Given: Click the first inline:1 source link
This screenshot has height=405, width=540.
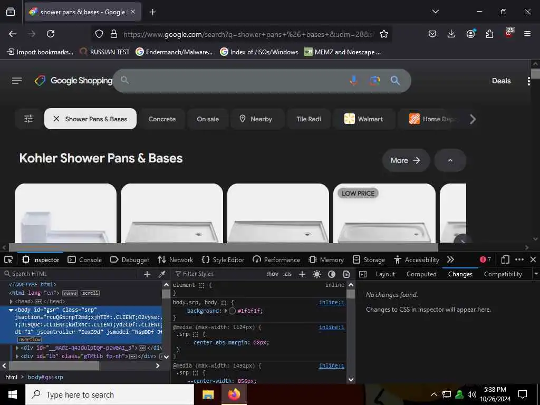Looking at the screenshot, I should tap(331, 302).
